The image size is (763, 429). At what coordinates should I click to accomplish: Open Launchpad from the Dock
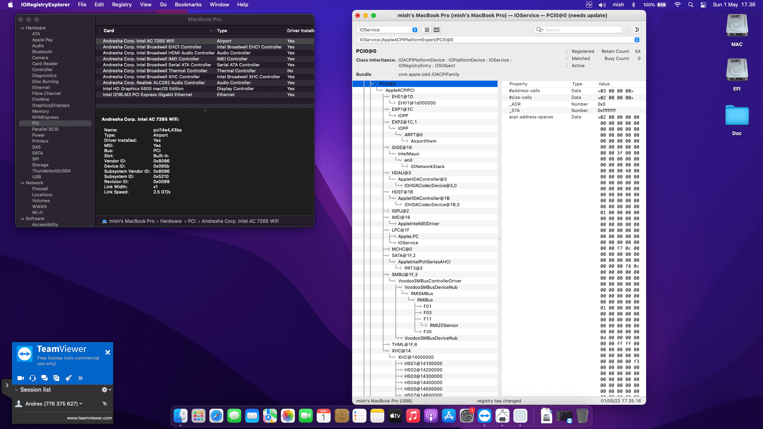pos(198,416)
